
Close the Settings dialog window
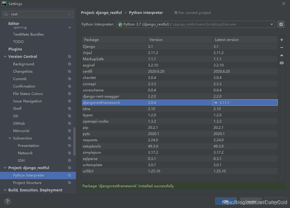click(283, 4)
